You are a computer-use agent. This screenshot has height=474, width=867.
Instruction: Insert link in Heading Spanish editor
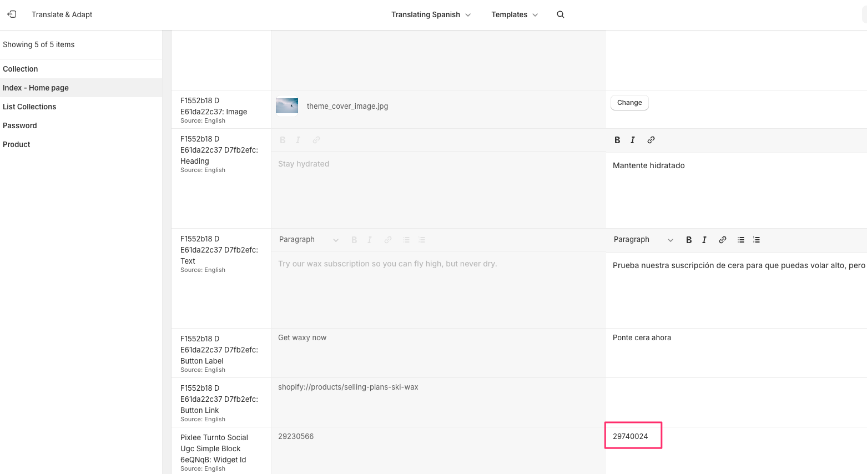click(x=651, y=140)
